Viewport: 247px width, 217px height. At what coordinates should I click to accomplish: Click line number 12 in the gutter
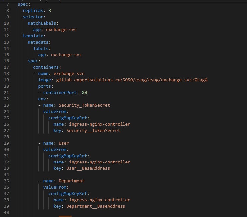(6, 36)
